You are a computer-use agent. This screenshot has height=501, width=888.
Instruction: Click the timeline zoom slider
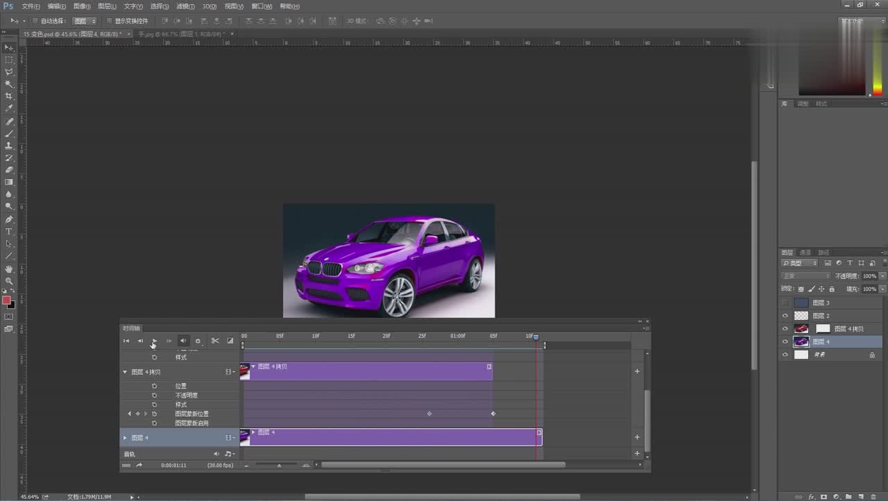(x=279, y=465)
